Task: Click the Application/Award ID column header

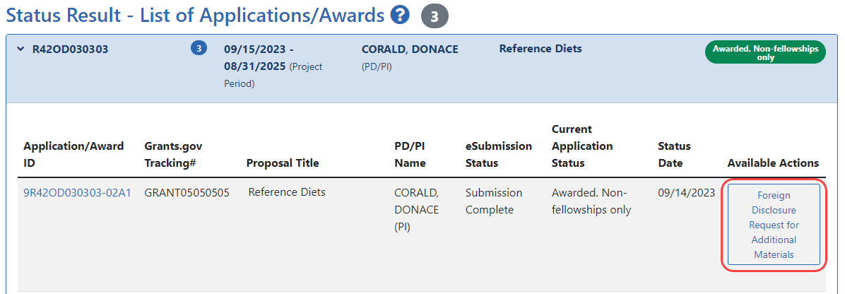Action: tap(73, 155)
